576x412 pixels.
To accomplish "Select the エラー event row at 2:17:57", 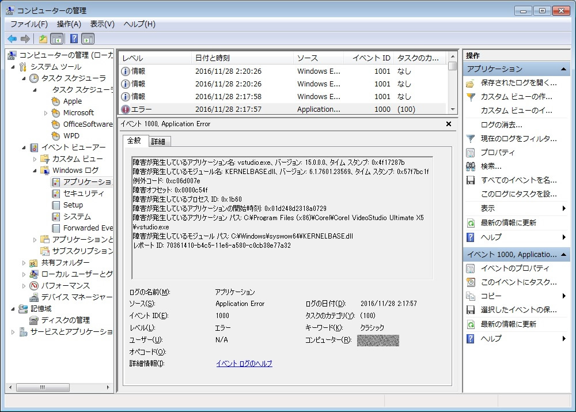I will [283, 109].
